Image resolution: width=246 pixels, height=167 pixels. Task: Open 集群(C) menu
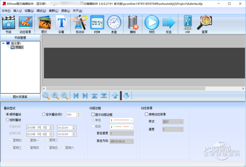pos(53,11)
